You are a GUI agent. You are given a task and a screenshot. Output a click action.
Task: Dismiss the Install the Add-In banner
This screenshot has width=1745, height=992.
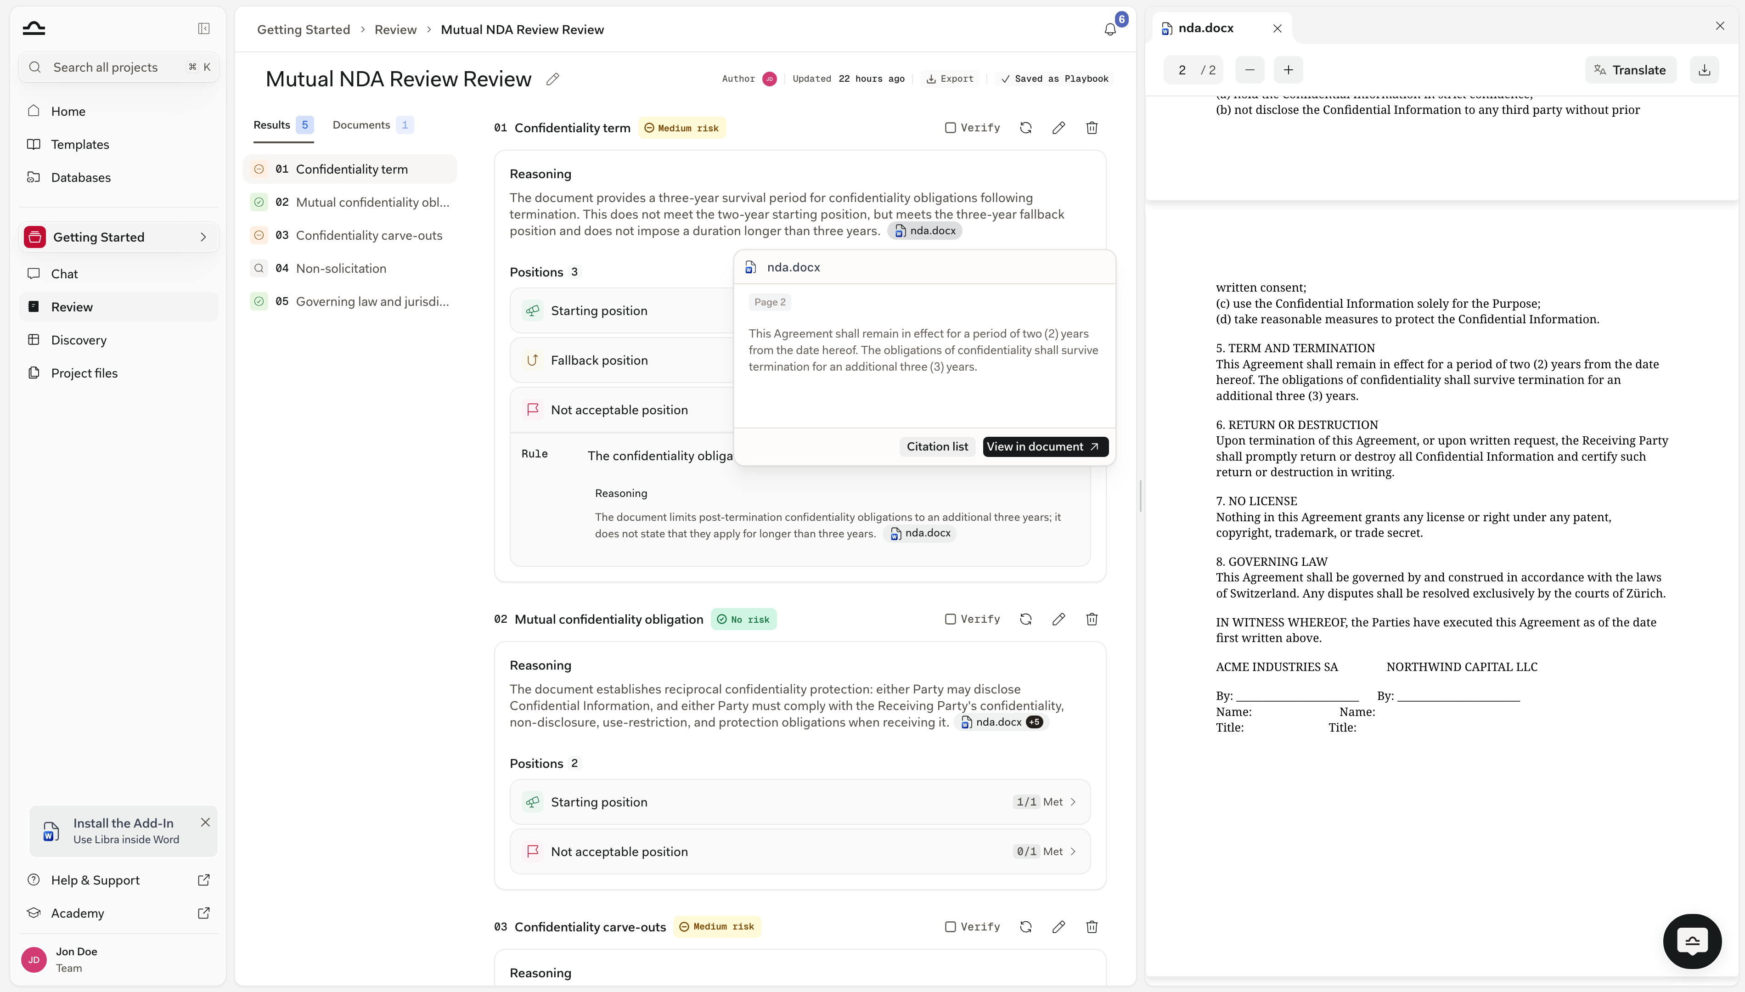tap(205, 823)
